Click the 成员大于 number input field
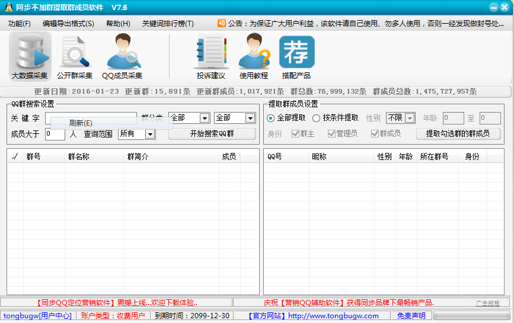514x323 pixels. 55,135
